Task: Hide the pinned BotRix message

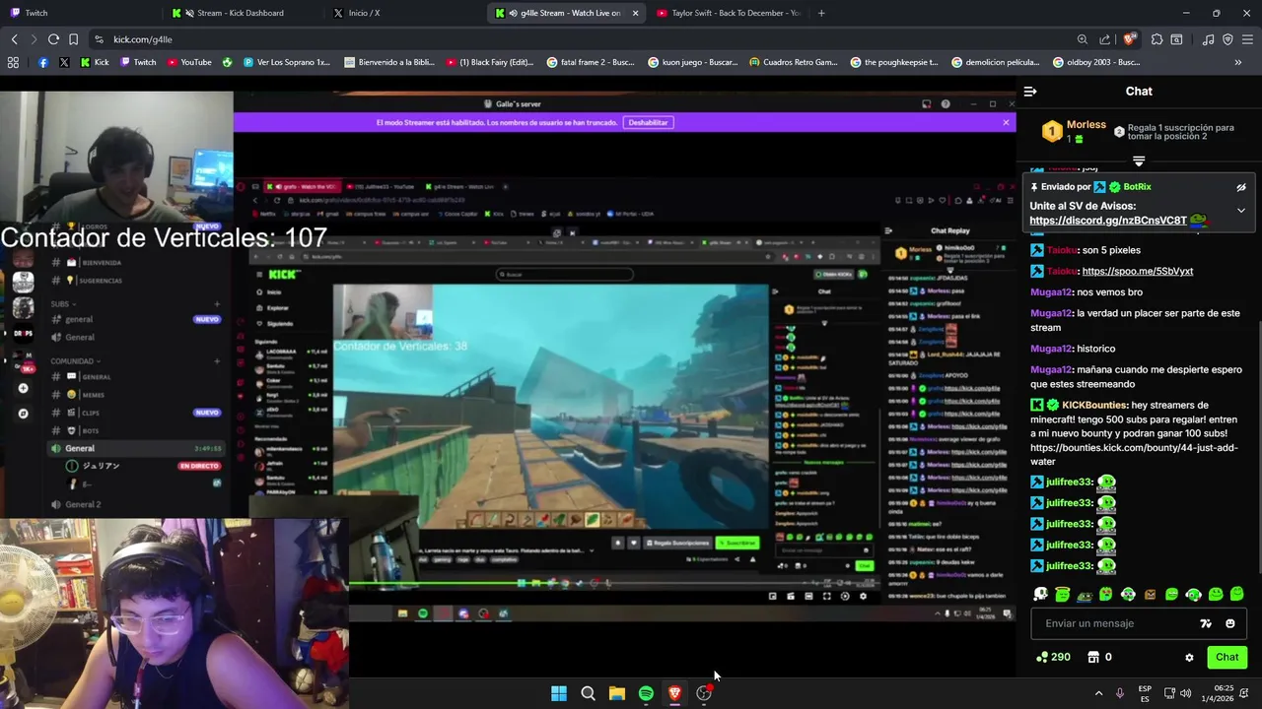Action: [x=1241, y=187]
